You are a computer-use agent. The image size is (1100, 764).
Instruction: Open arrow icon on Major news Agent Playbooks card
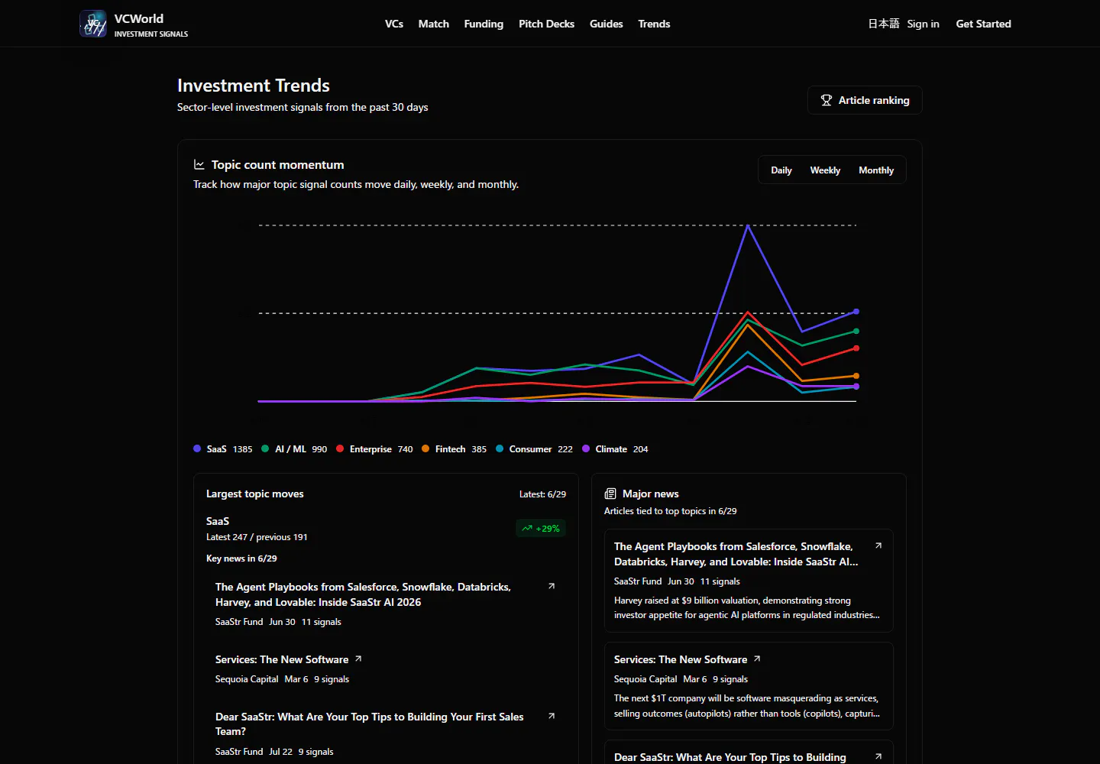pos(878,545)
